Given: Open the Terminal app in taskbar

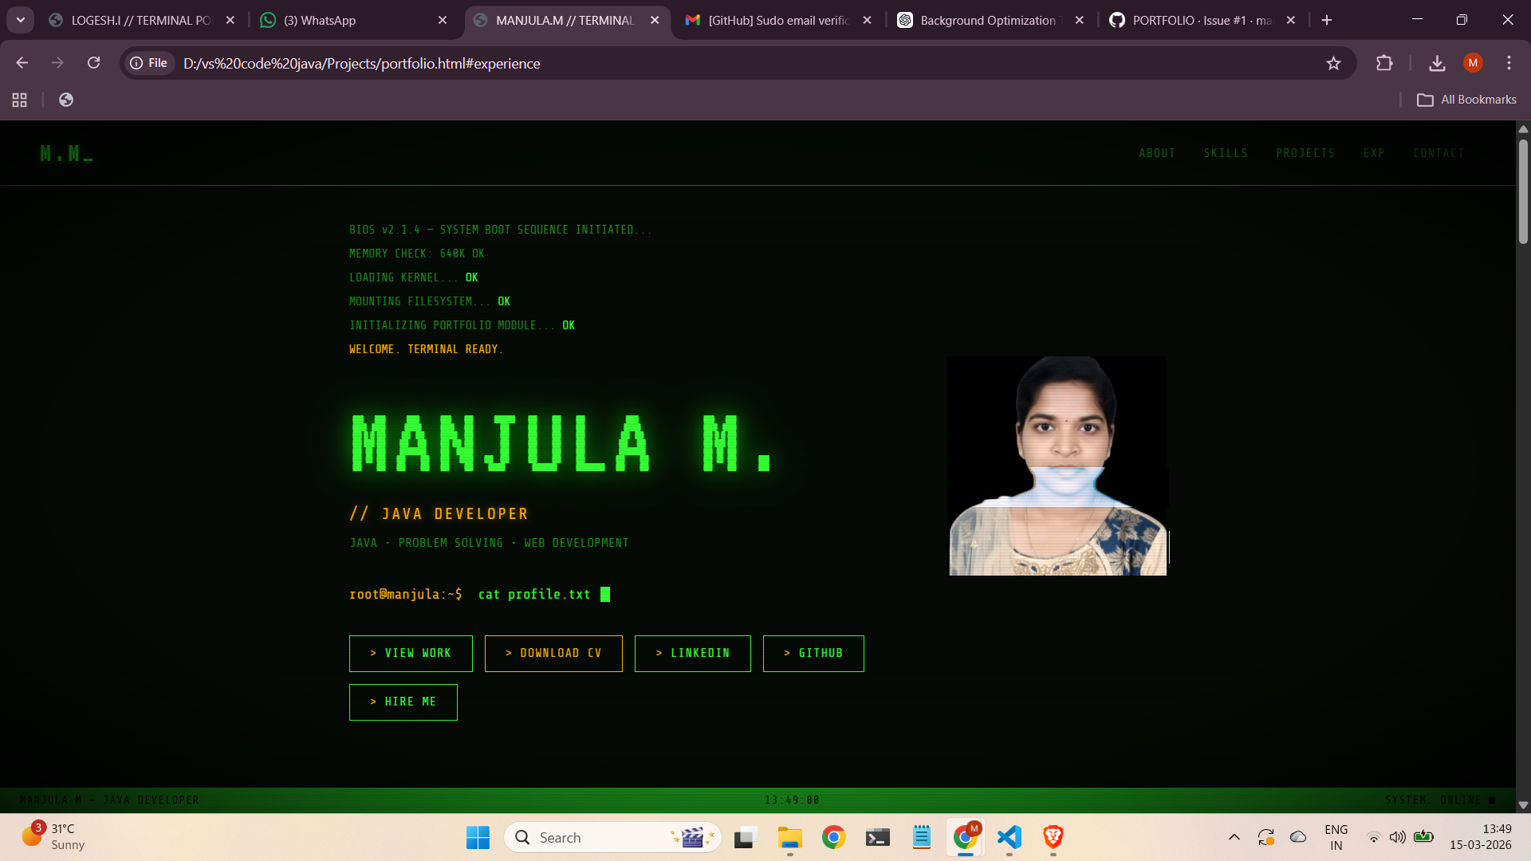Looking at the screenshot, I should [x=877, y=837].
